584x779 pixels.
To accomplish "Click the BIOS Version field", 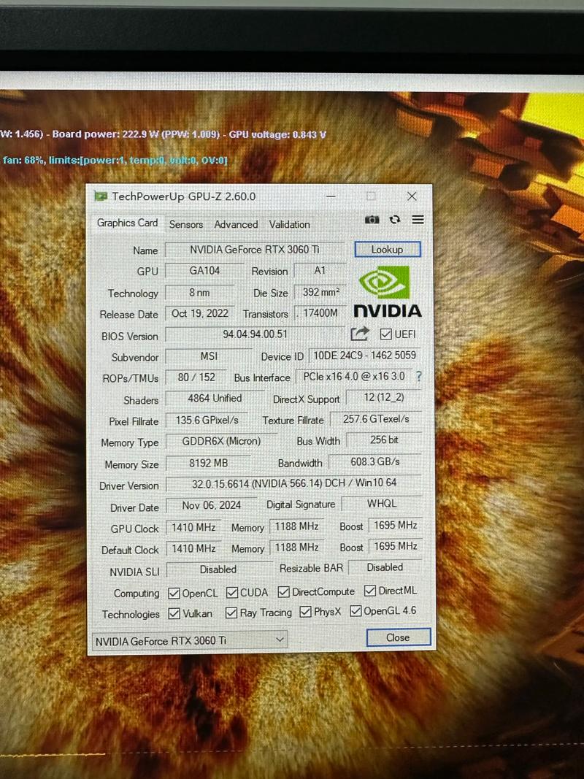I will pyautogui.click(x=255, y=334).
